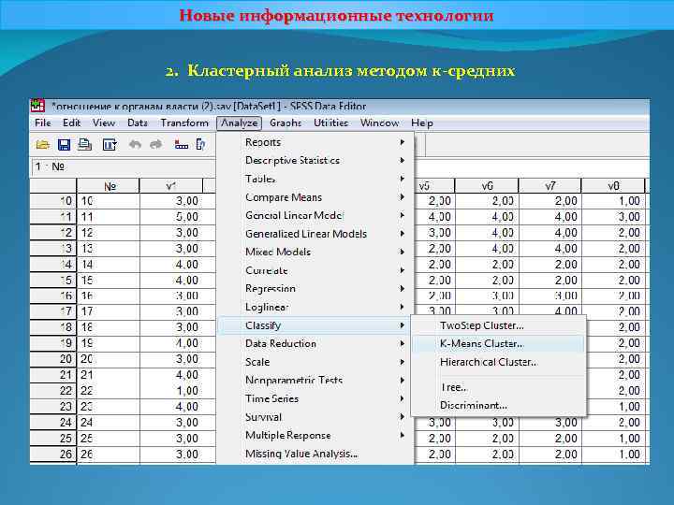Click v6 cell 4,00 in row 13
674x505 pixels.
coord(487,249)
